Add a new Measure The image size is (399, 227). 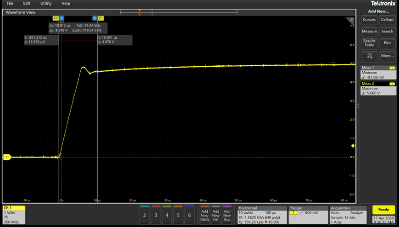pyautogui.click(x=369, y=32)
